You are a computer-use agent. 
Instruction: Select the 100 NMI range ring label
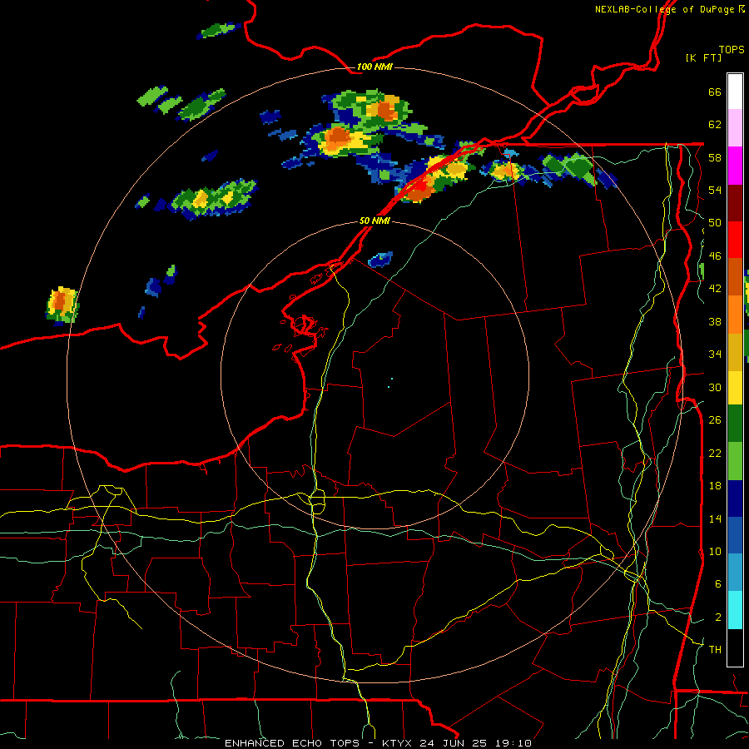374,67
